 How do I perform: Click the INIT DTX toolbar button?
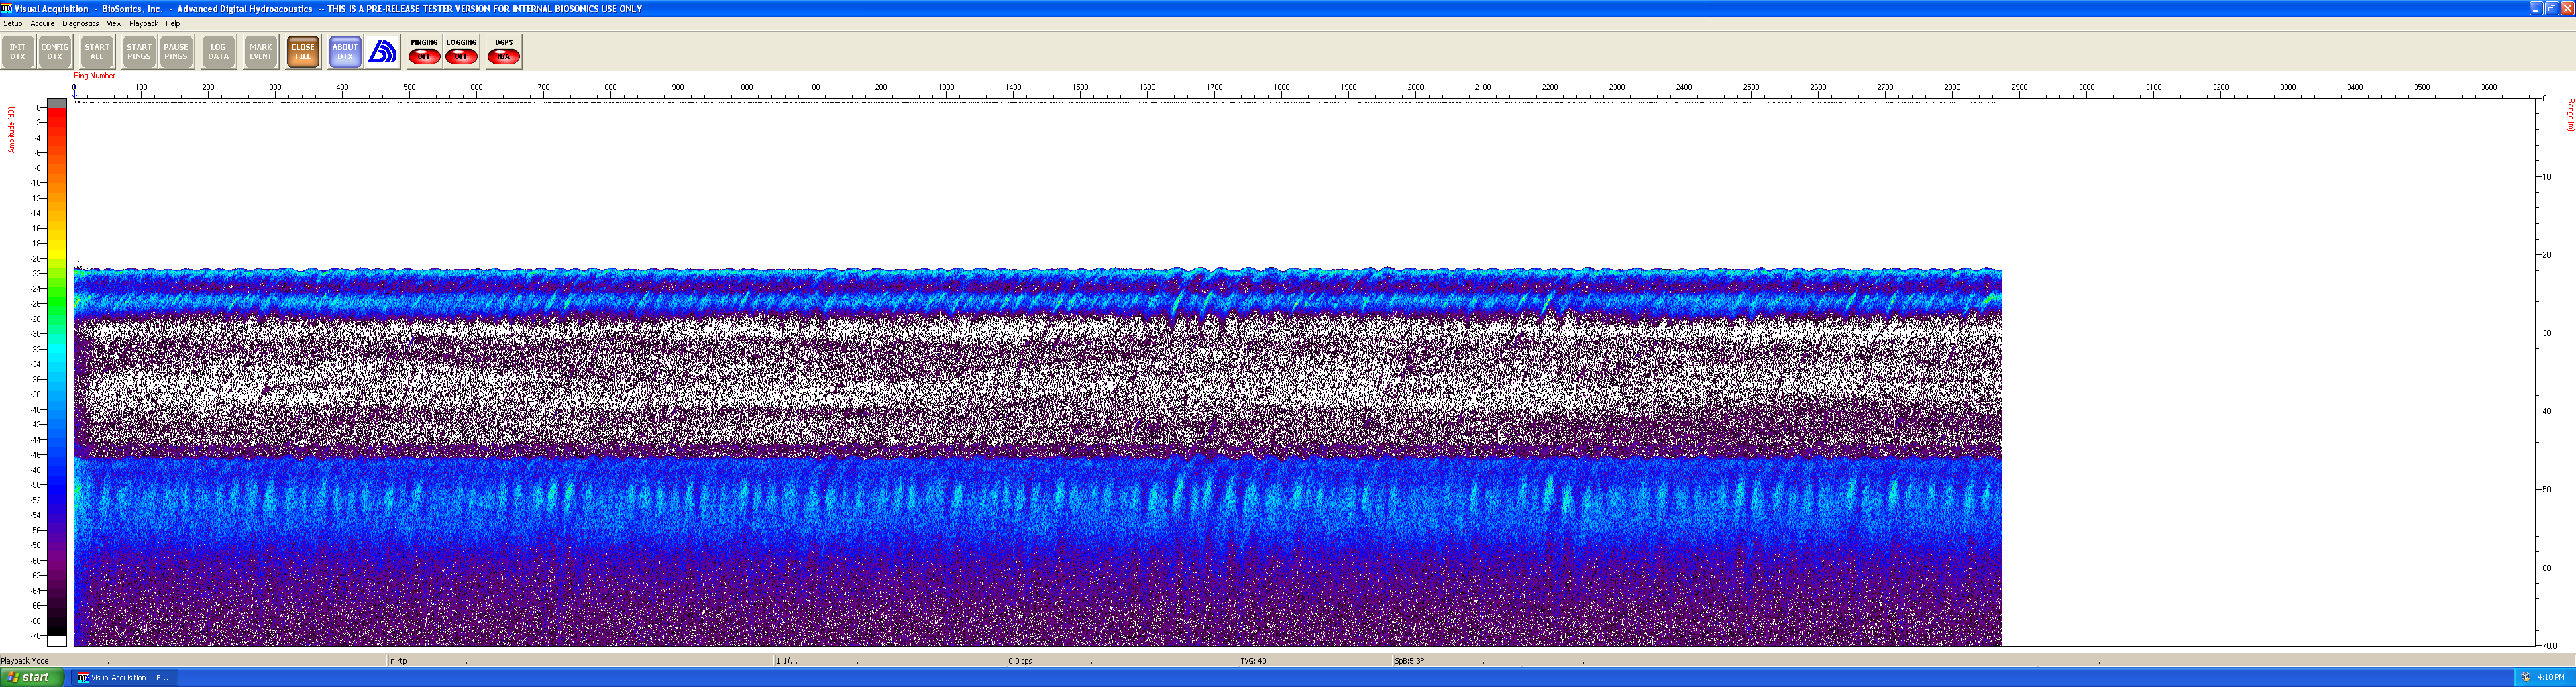[18, 52]
